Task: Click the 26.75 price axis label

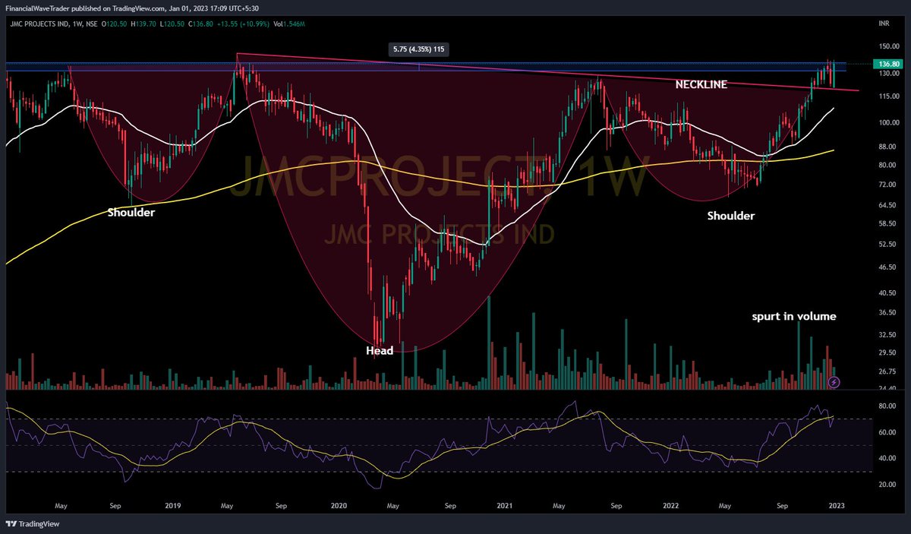Action: point(887,371)
